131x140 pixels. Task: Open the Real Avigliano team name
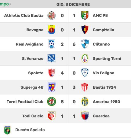30,44
